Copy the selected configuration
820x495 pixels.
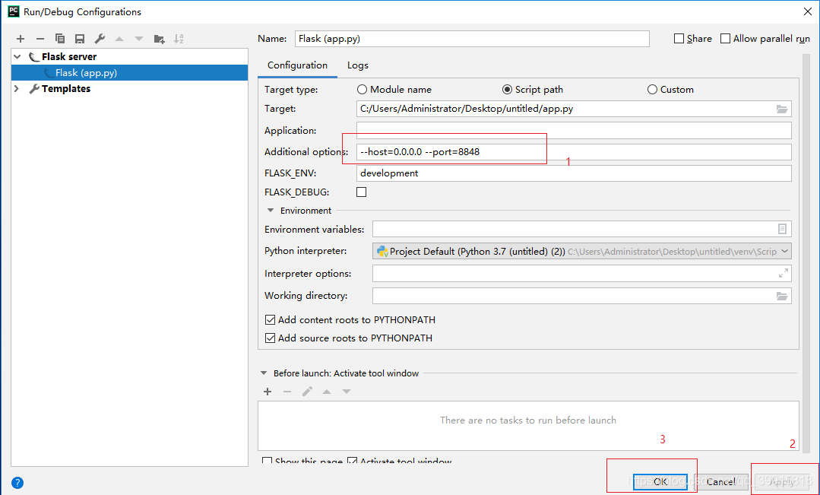click(x=59, y=39)
